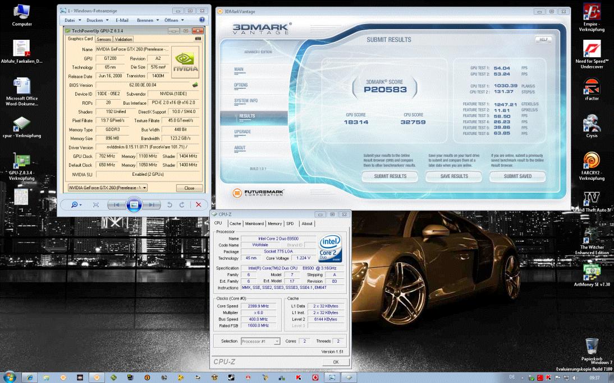
Task: Click the DE language indicator
Action: coord(512,377)
